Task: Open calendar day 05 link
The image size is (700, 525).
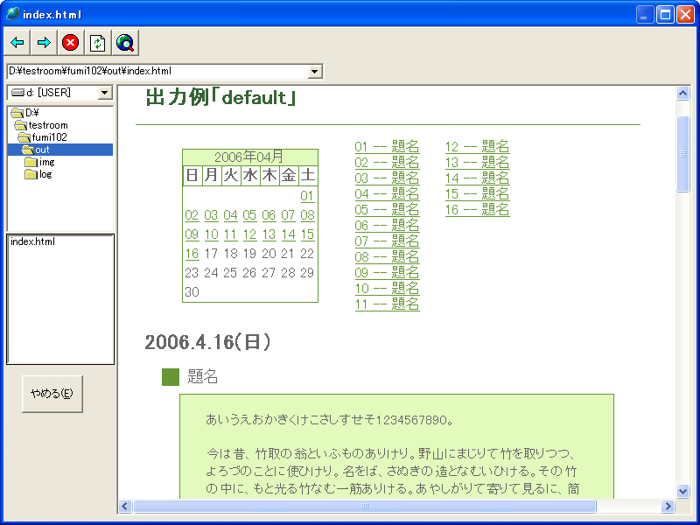Action: pyautogui.click(x=249, y=215)
